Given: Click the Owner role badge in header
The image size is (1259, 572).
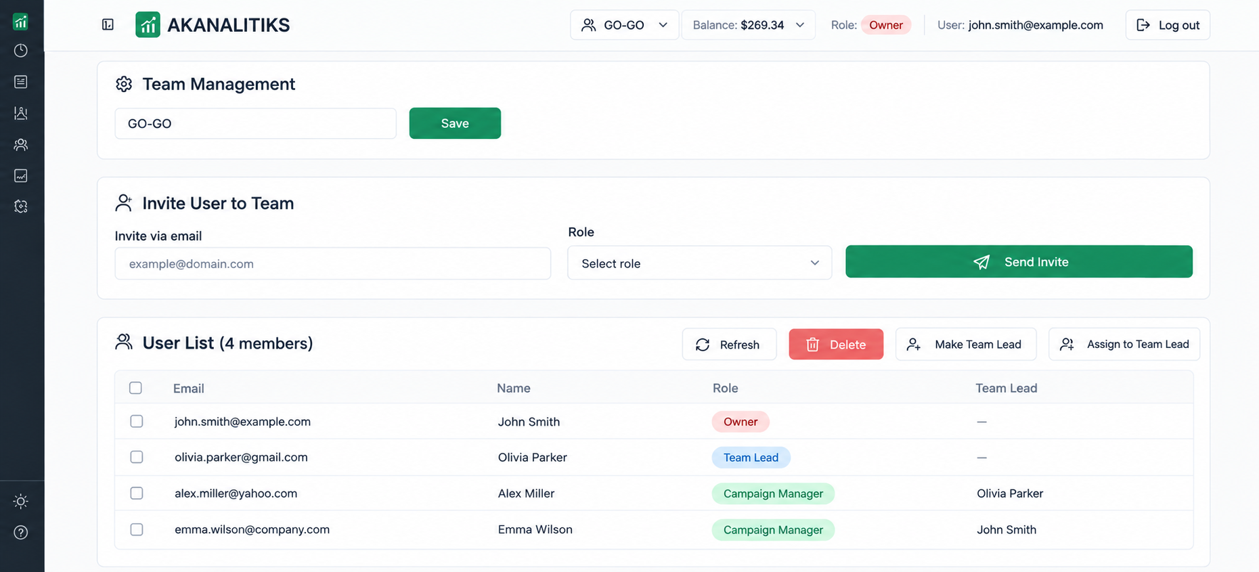Looking at the screenshot, I should [x=886, y=25].
